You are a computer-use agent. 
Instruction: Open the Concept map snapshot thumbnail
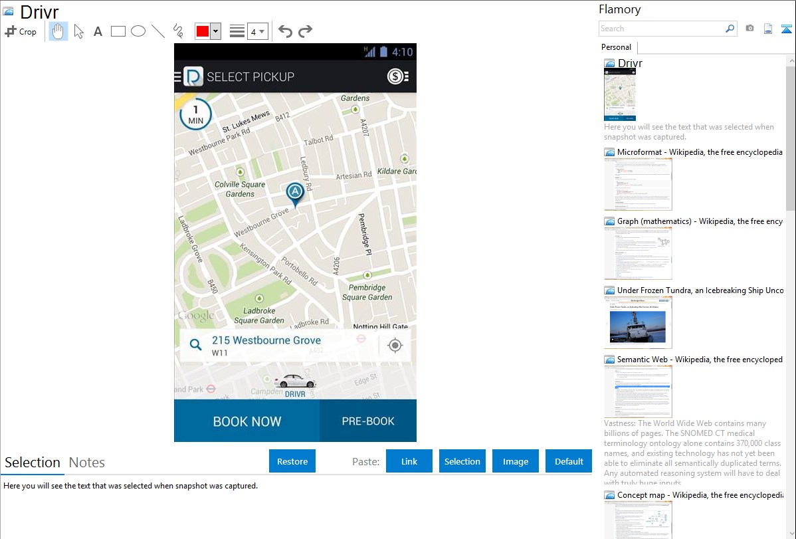(638, 520)
